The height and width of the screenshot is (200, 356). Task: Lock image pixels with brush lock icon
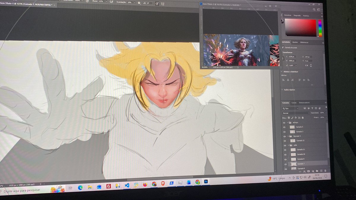point(292,118)
